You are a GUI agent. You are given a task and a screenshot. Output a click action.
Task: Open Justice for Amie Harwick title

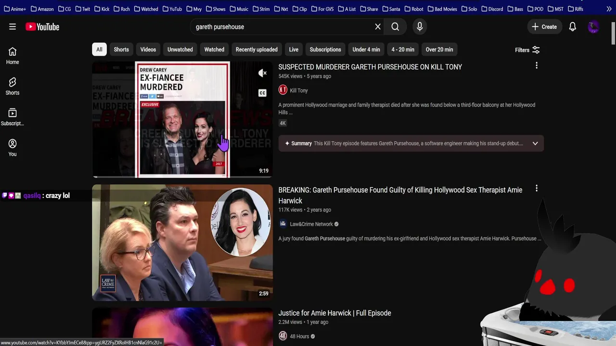[x=334, y=313]
